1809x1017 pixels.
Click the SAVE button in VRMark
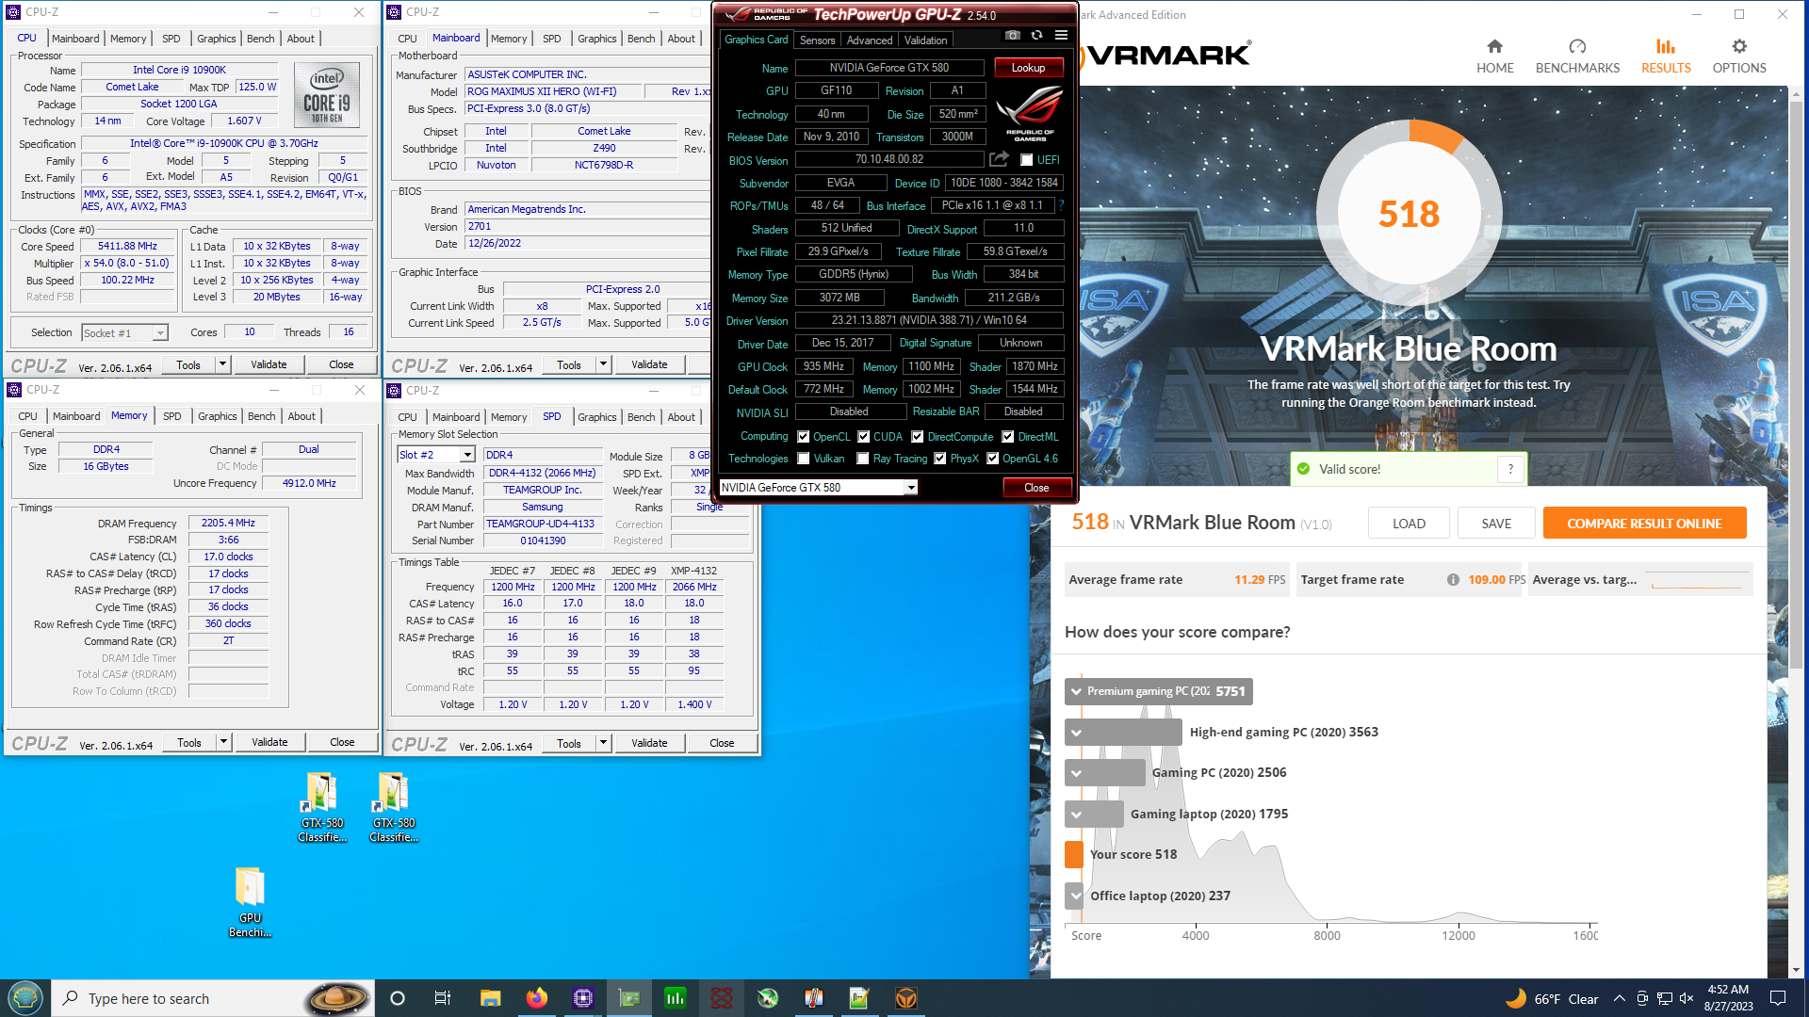[1496, 524]
